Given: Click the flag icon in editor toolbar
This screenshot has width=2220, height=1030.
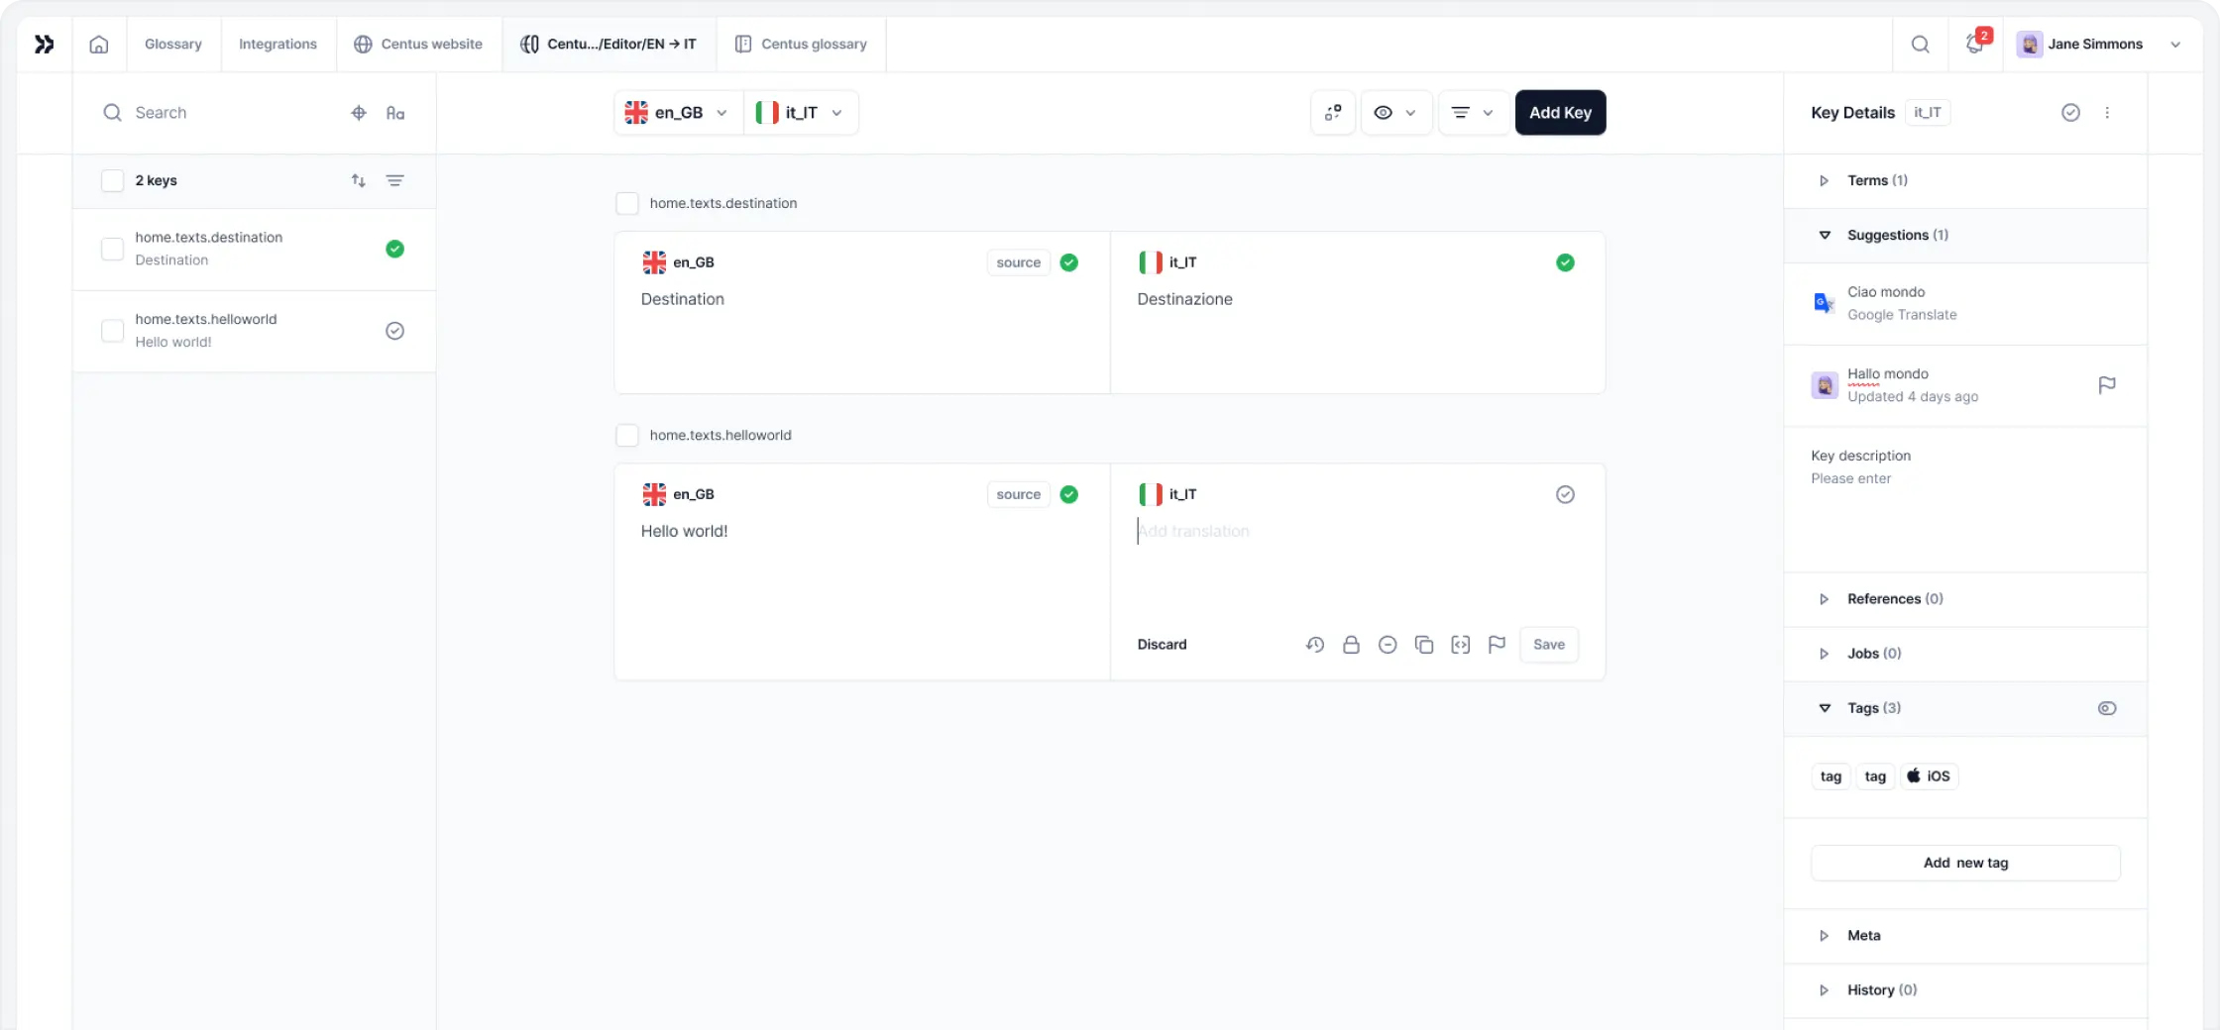Looking at the screenshot, I should [1497, 645].
